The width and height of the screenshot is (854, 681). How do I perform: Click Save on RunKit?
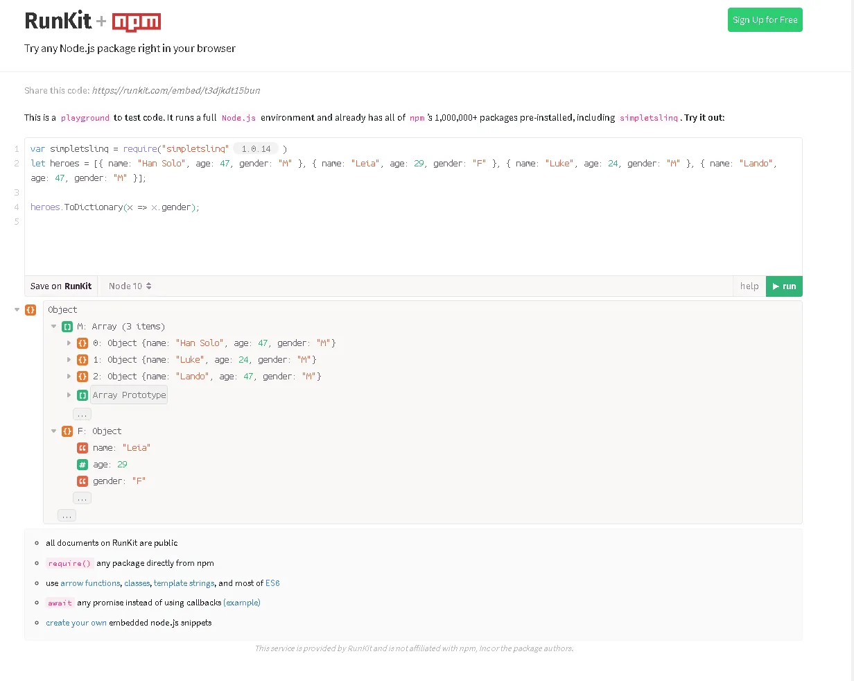(61, 286)
